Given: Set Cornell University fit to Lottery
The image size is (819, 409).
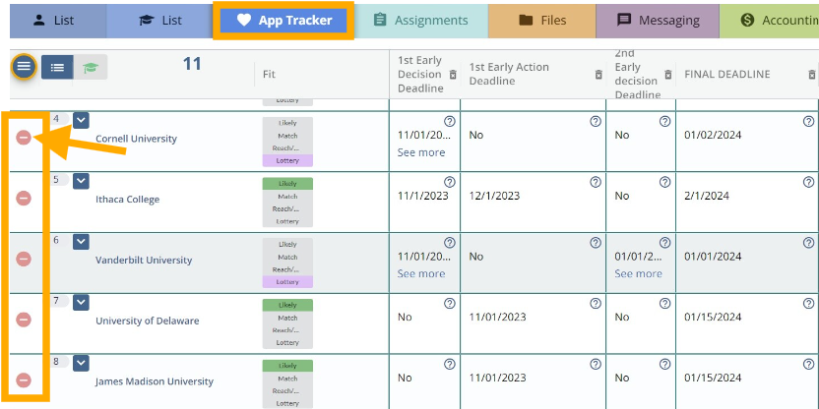Looking at the screenshot, I should point(287,160).
